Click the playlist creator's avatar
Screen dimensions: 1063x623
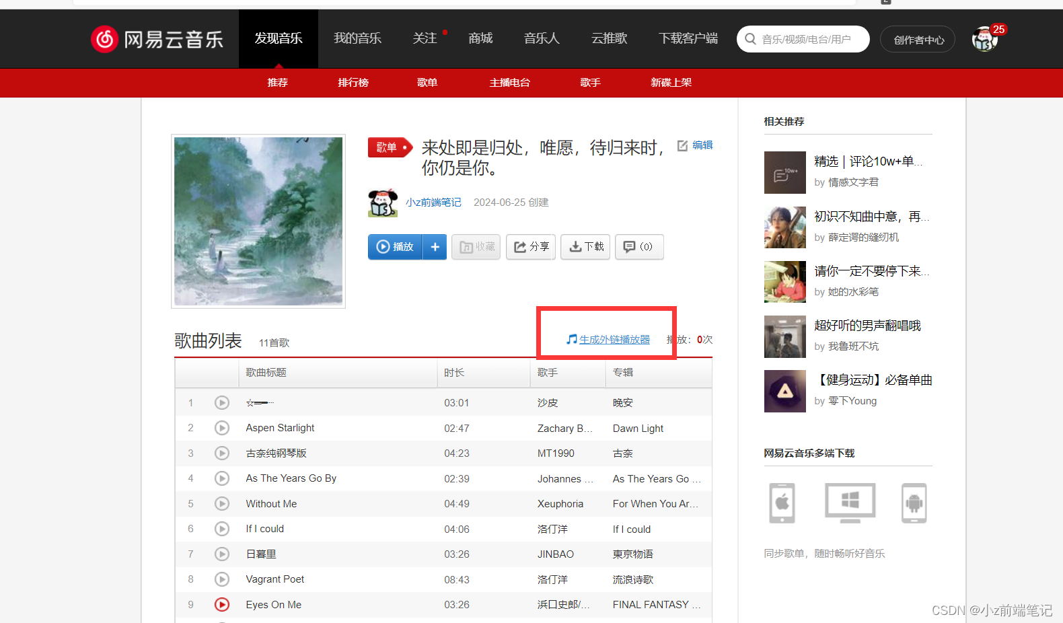point(383,203)
